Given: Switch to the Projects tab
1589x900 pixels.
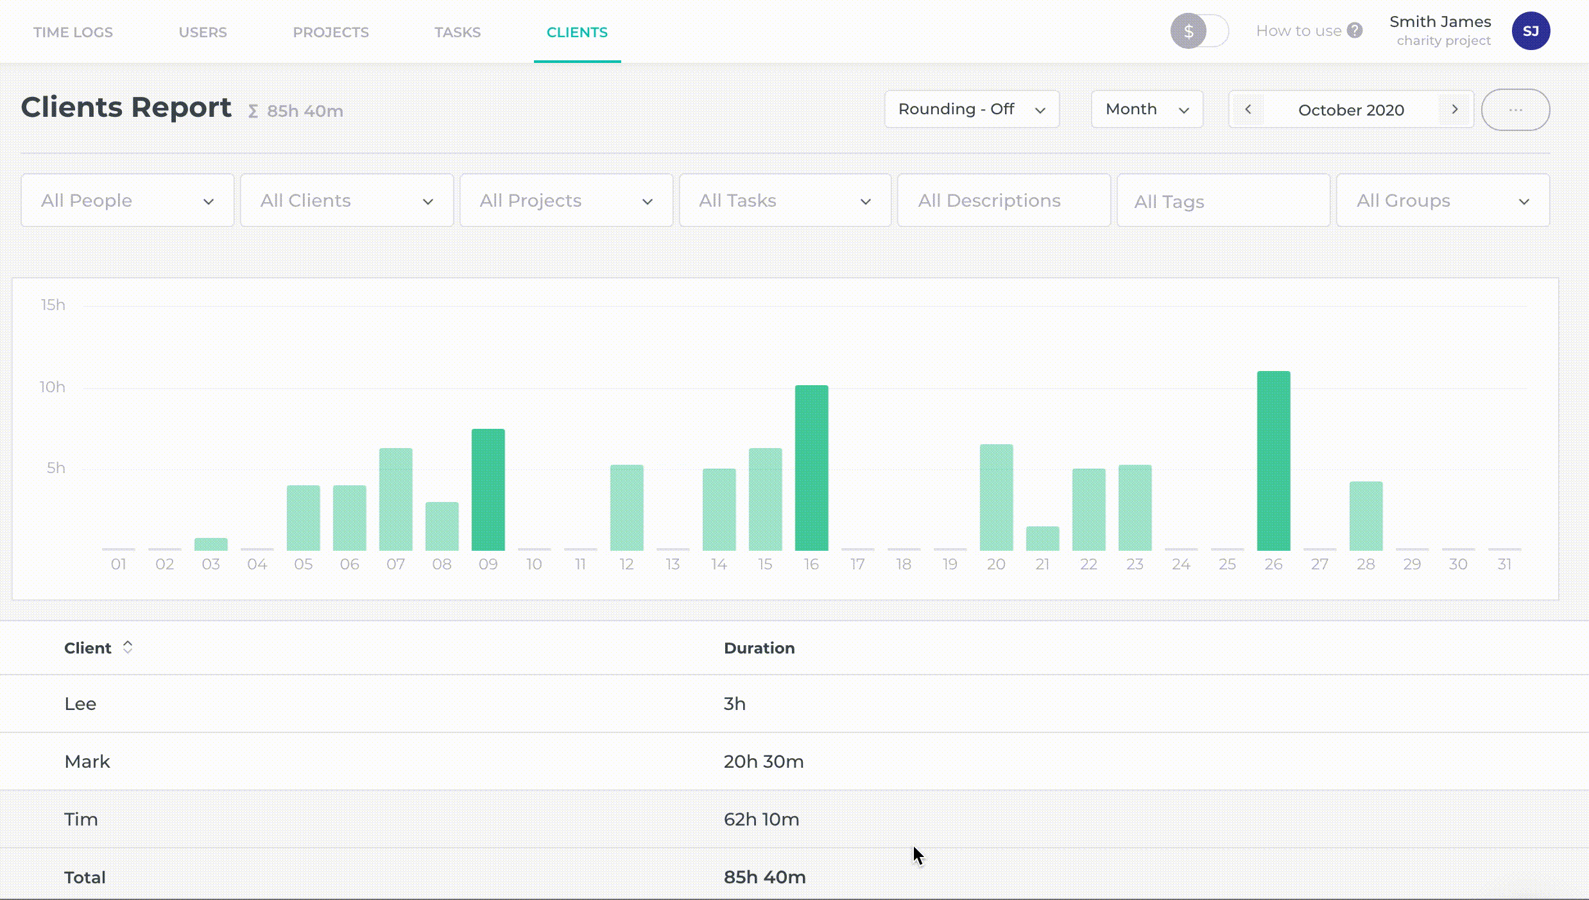Looking at the screenshot, I should click(331, 32).
